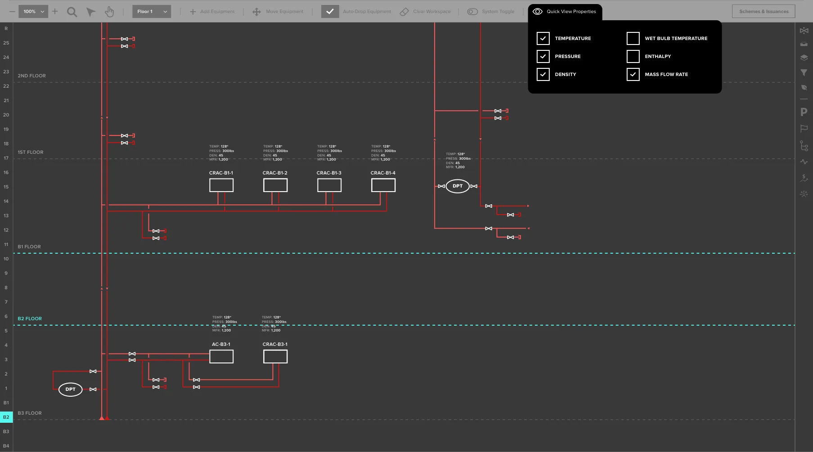
Task: Select the AC-B3-1 equipment box
Action: (221, 357)
